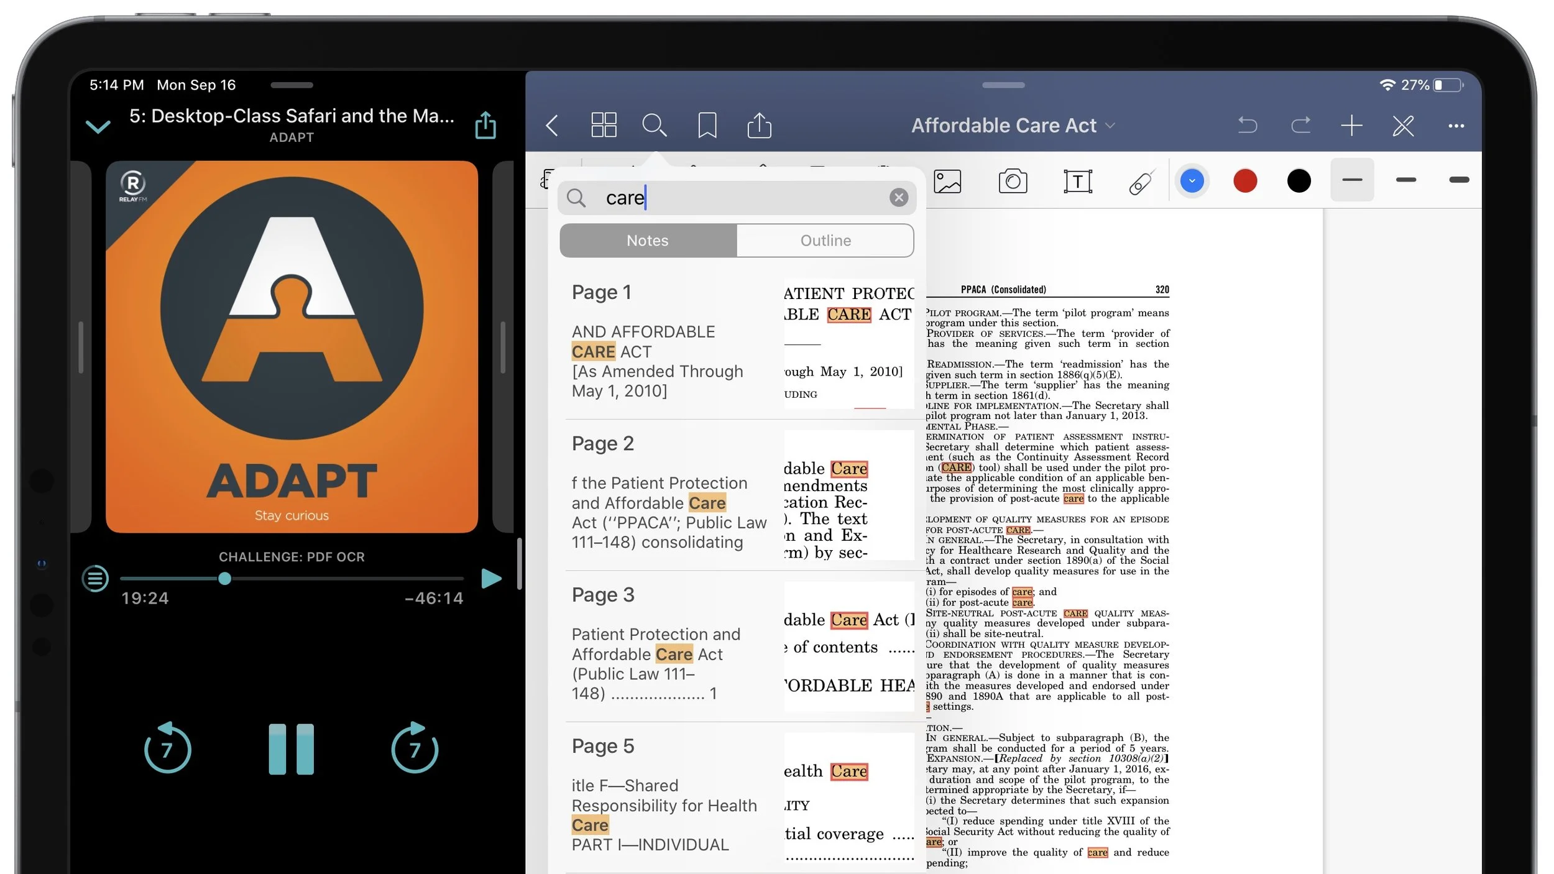This screenshot has height=874, width=1554.
Task: Switch to the Outline tab
Action: [x=825, y=241]
